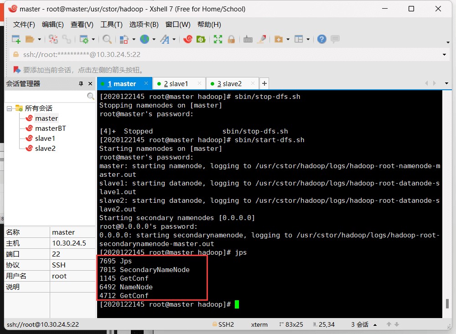Click the Full Screen toolbar icon
This screenshot has height=334, width=456.
coord(218,39)
